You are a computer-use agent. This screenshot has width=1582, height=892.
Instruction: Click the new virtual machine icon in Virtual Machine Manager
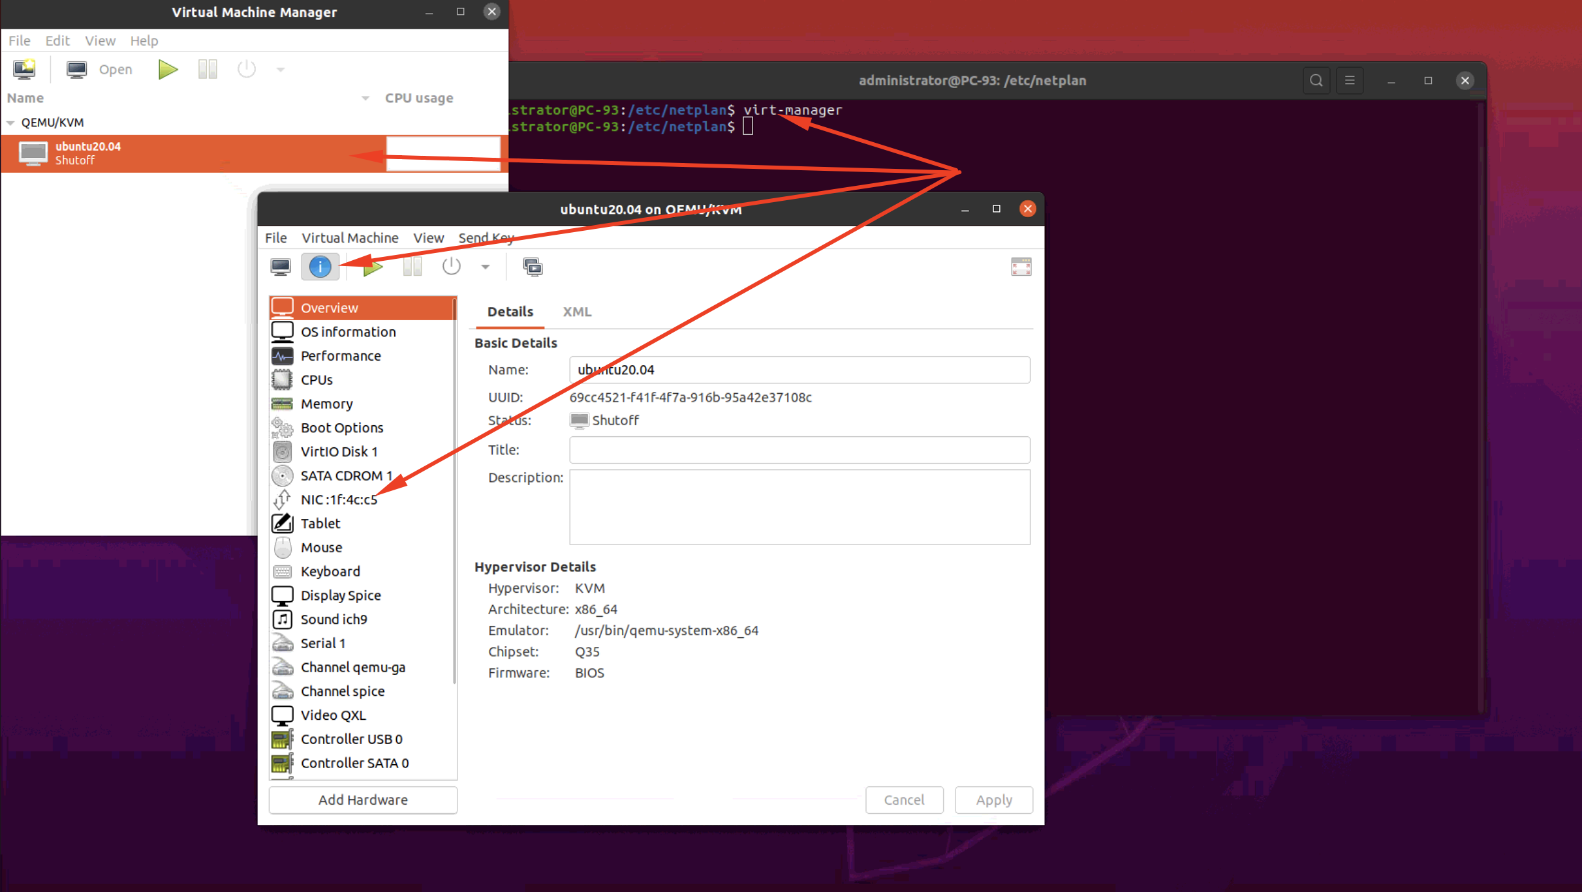coord(24,69)
